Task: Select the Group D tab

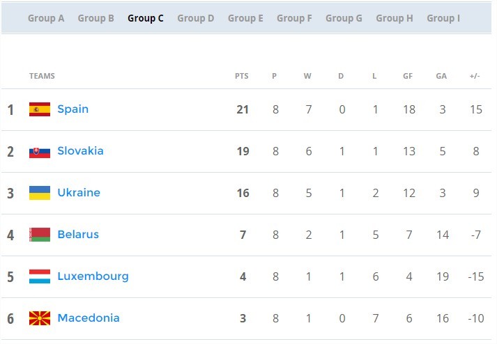Action: coord(196,18)
